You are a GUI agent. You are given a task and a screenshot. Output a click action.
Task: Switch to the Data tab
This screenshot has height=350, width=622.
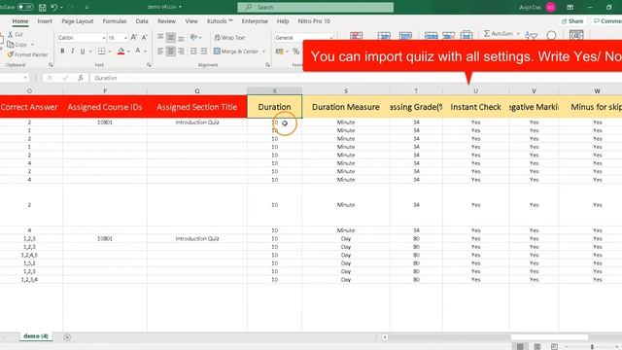point(142,21)
